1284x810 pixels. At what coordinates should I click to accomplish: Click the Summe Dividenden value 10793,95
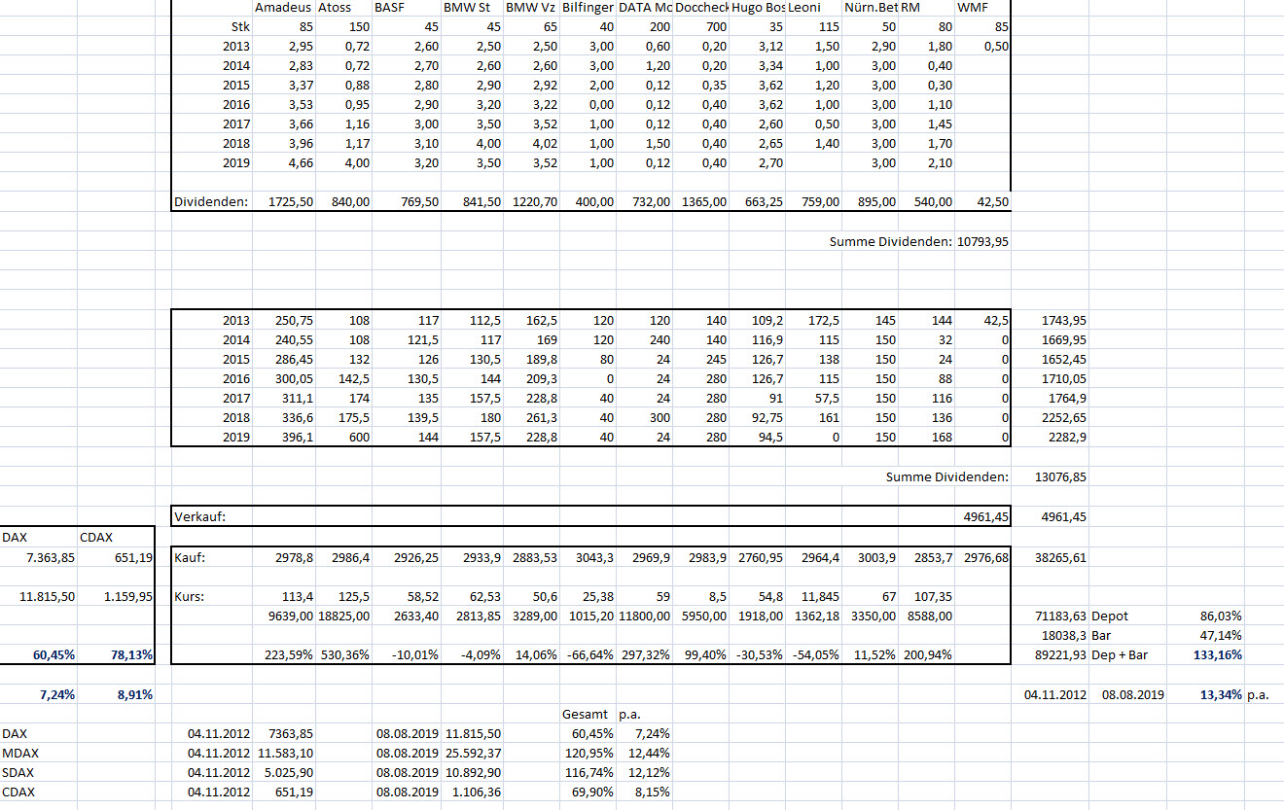983,241
